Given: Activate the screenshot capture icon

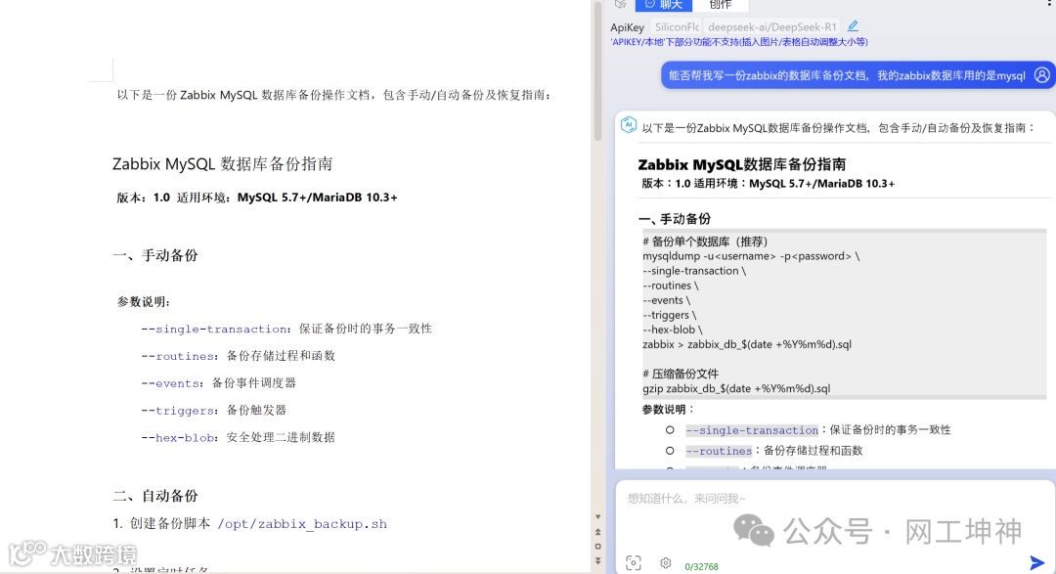Looking at the screenshot, I should (x=633, y=562).
